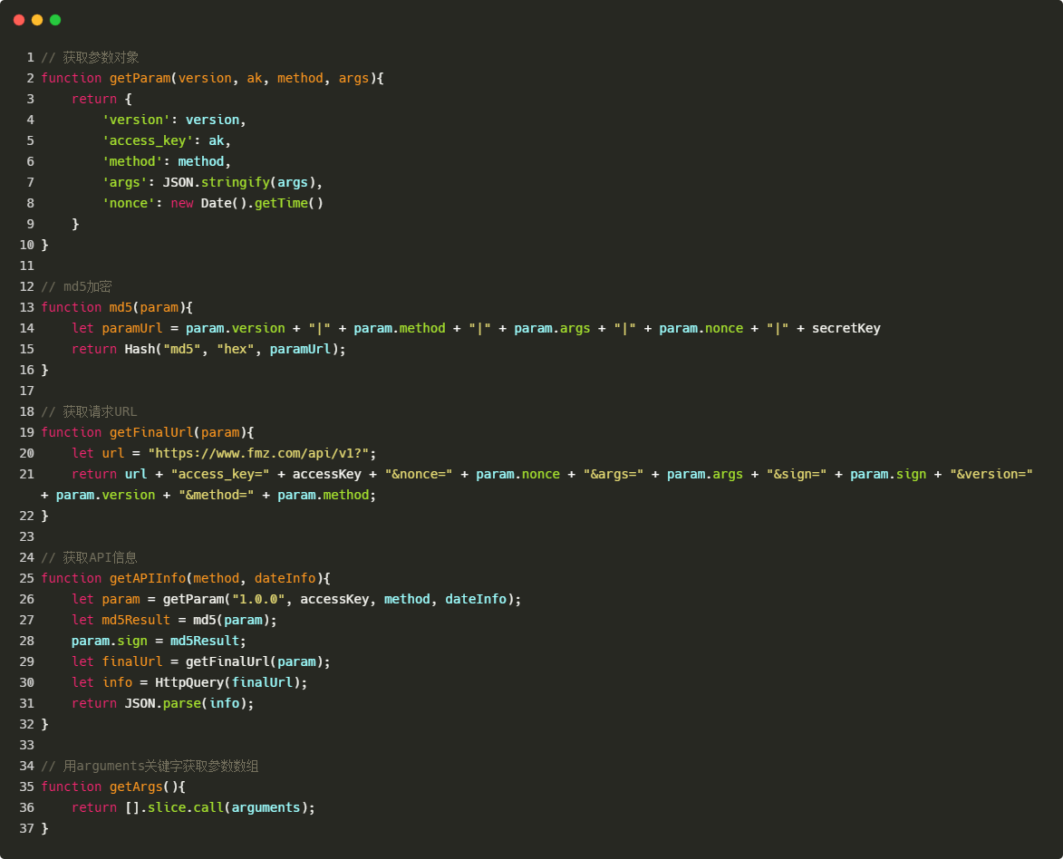Click JSON.stringify on line 7

tap(217, 183)
